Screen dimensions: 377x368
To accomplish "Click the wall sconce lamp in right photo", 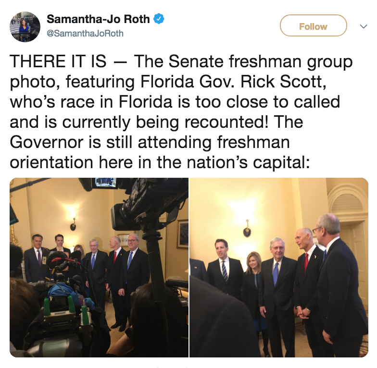I will point(247,229).
